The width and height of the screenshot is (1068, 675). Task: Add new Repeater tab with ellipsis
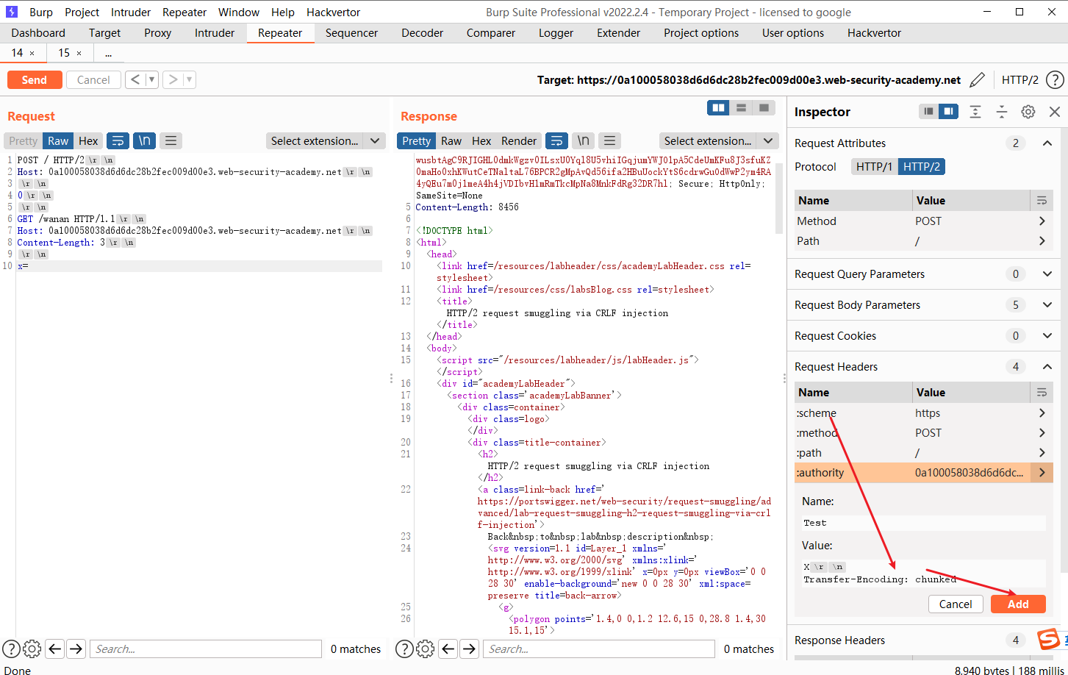tap(108, 53)
